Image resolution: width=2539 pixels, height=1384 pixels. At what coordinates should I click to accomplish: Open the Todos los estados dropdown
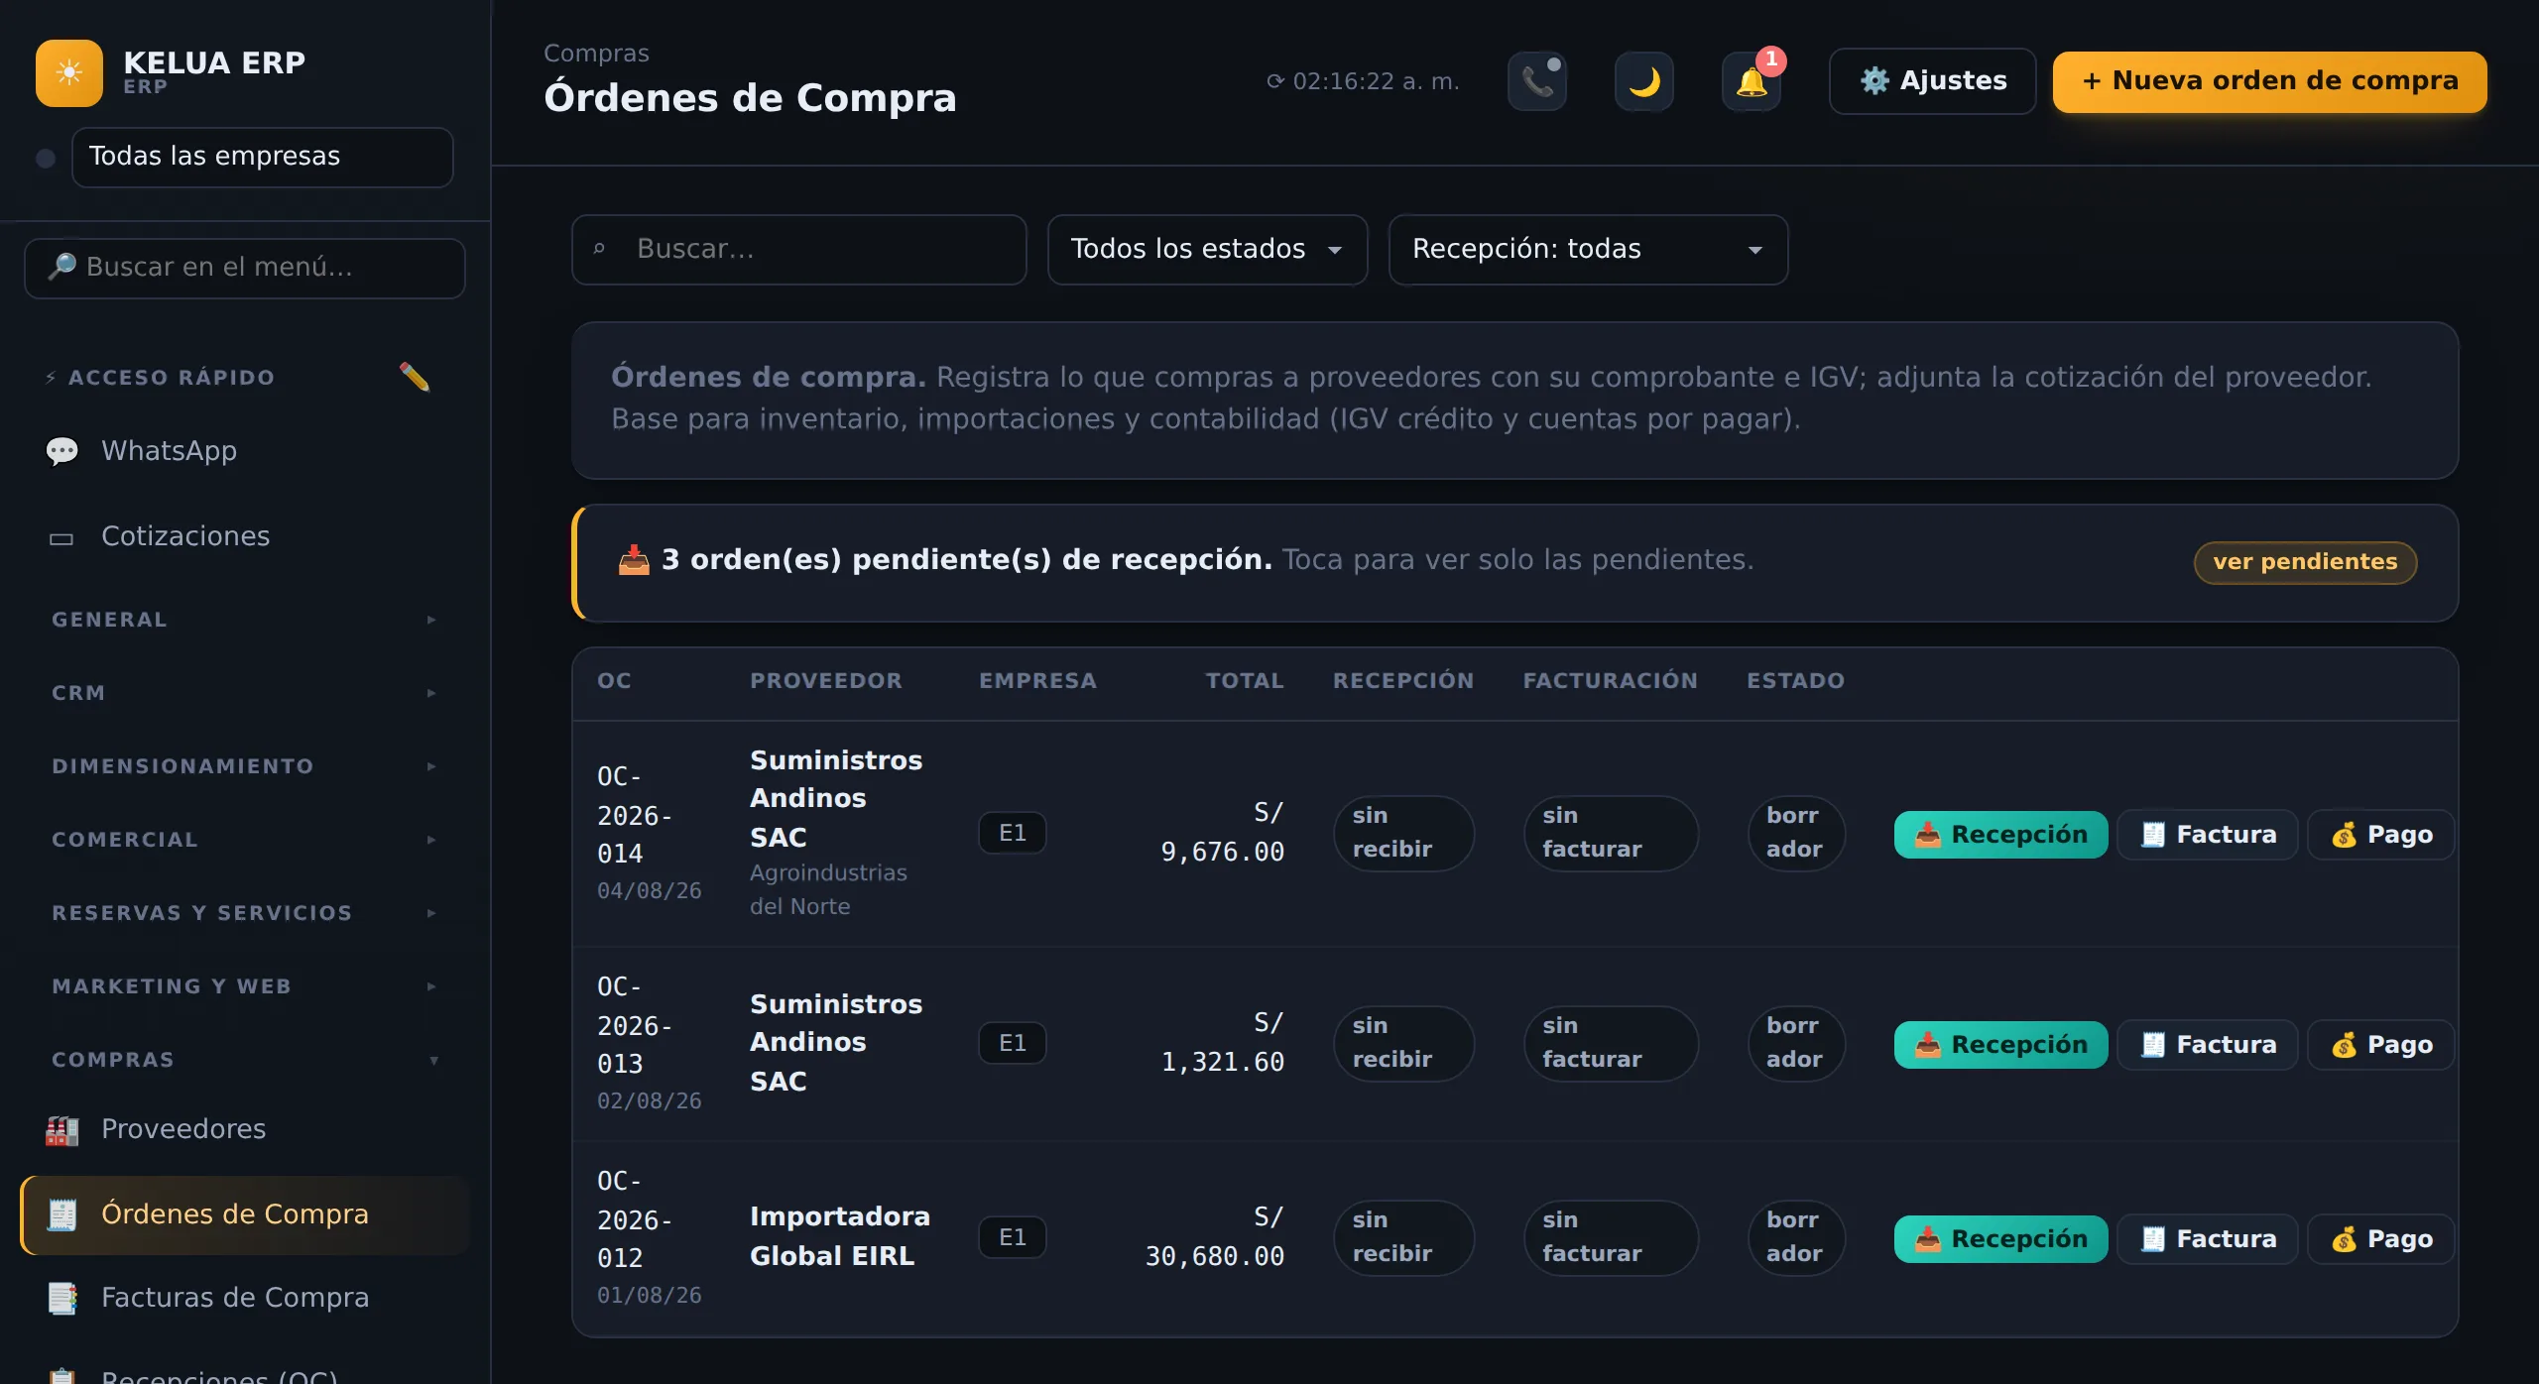1207,249
